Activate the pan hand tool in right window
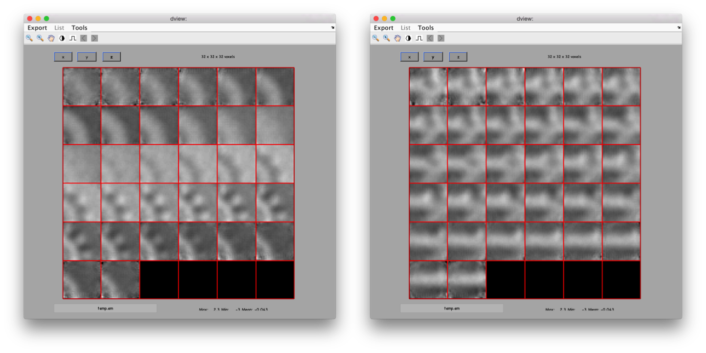The image size is (706, 353). (x=397, y=38)
